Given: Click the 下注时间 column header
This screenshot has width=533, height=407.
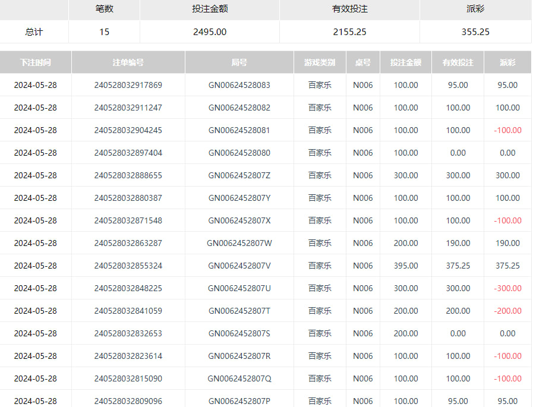Looking at the screenshot, I should 35,62.
